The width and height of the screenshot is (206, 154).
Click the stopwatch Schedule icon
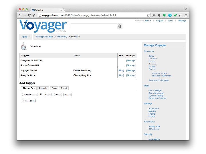[x=23, y=46]
